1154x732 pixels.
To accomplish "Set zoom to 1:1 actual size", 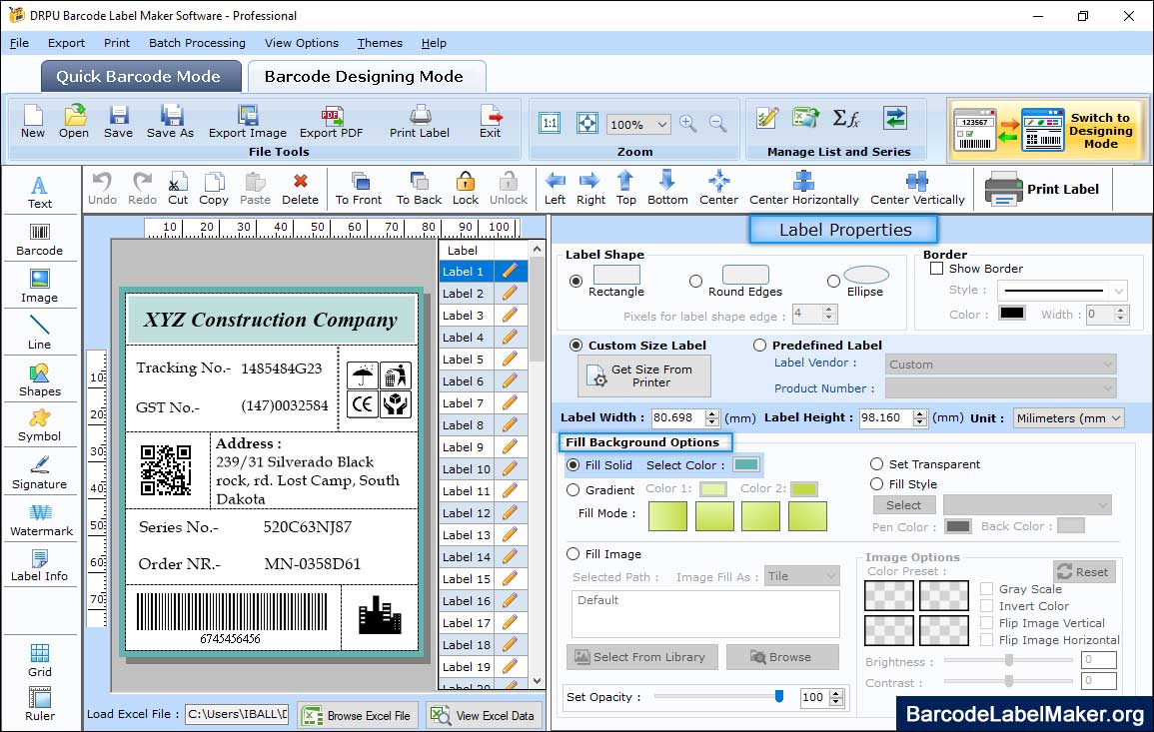I will coord(550,124).
